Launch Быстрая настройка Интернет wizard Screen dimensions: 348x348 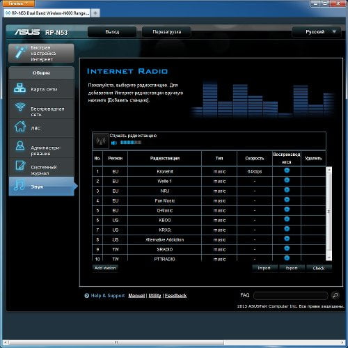pyautogui.click(x=41, y=53)
